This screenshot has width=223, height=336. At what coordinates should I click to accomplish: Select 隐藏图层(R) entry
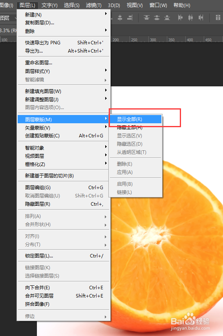click(x=64, y=204)
